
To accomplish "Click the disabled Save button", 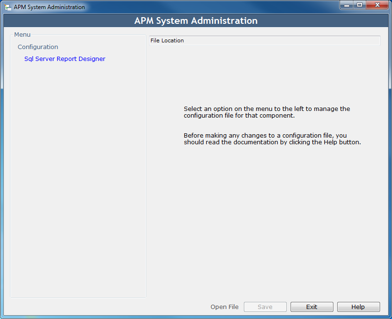I will [x=265, y=307].
